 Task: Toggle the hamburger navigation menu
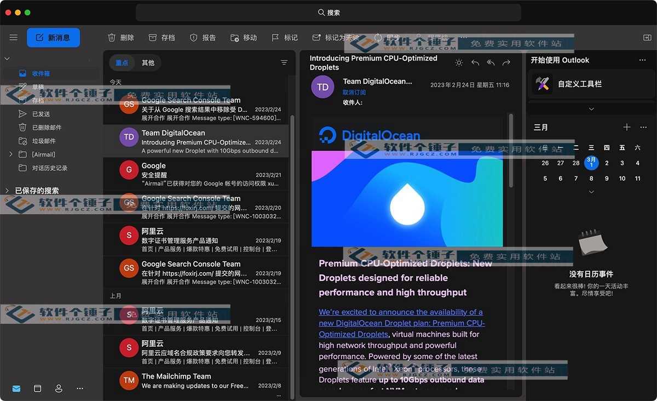(x=14, y=38)
